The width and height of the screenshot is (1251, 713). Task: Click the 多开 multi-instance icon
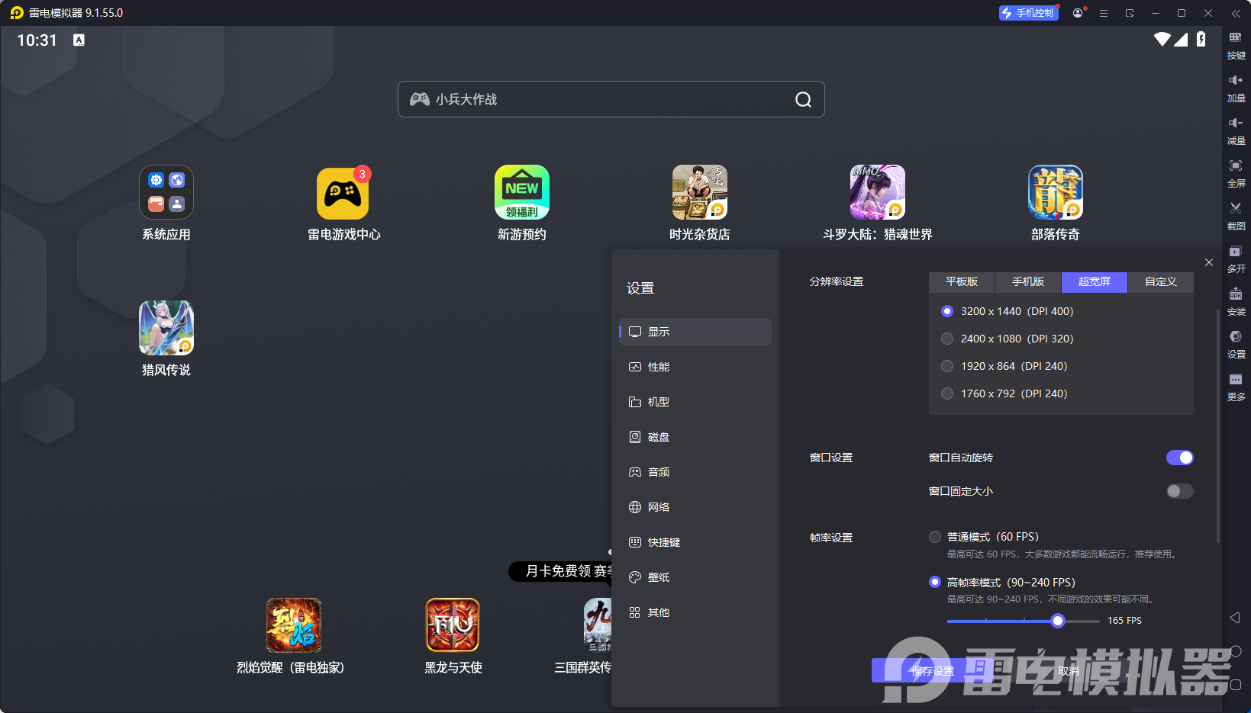(x=1236, y=259)
